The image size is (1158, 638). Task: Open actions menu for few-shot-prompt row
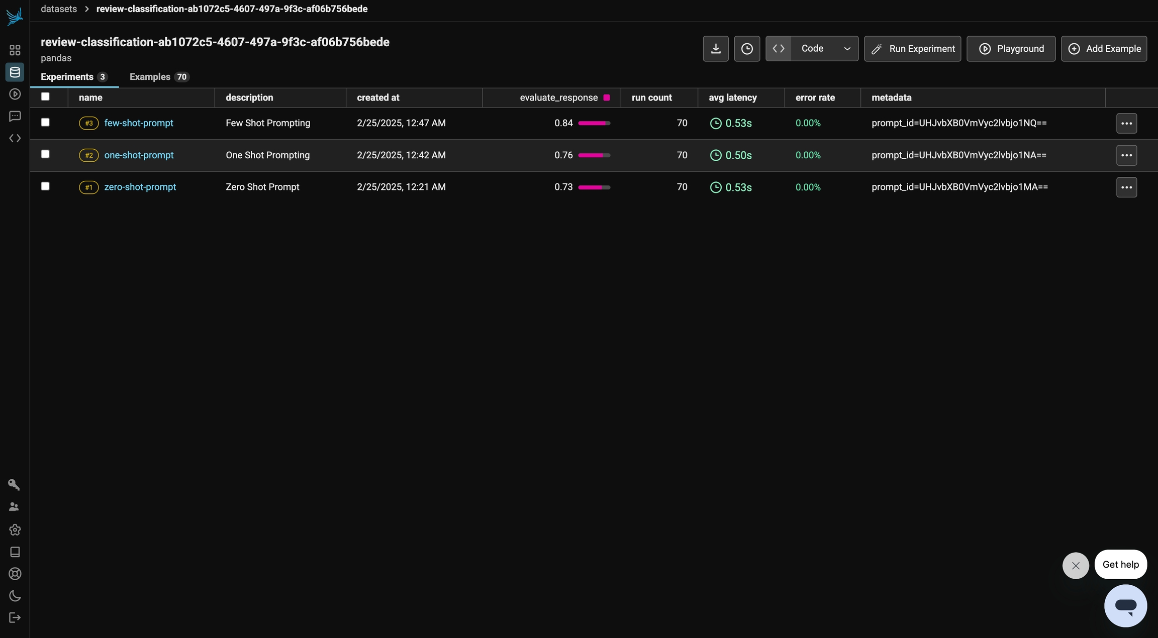point(1126,123)
